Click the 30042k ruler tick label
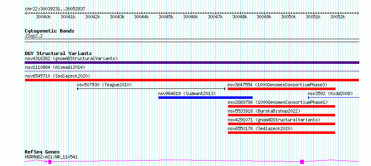The width and height of the screenshot is (371, 166). click(x=93, y=17)
